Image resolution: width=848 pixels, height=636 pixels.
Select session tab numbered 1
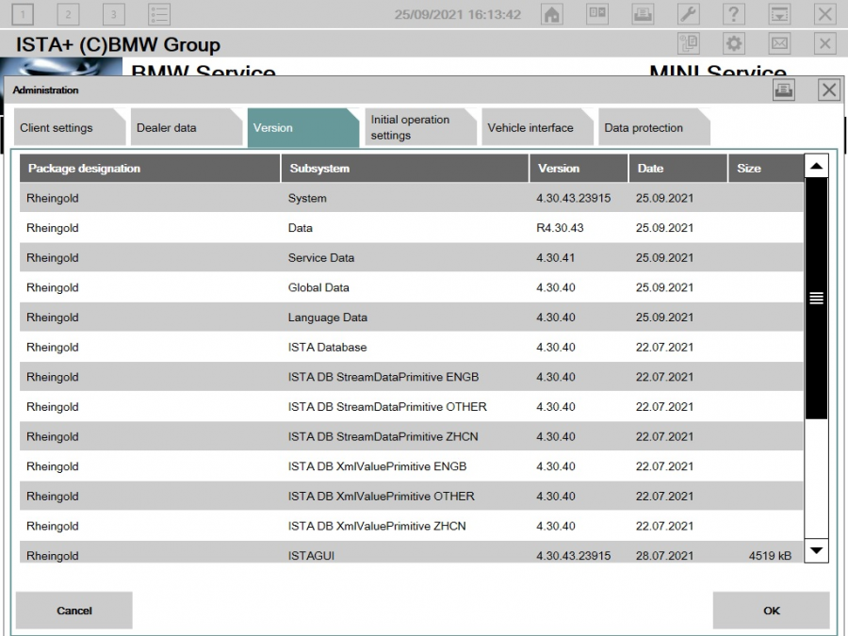click(x=24, y=14)
